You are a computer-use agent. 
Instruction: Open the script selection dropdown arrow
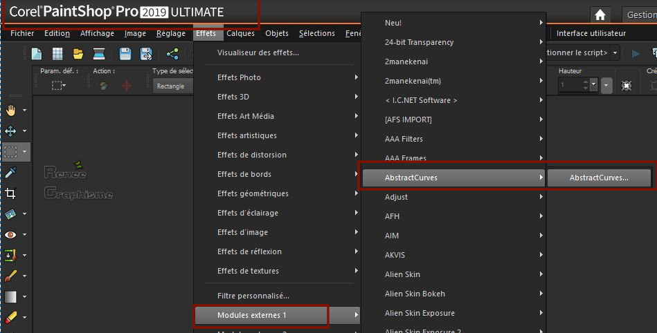(615, 53)
